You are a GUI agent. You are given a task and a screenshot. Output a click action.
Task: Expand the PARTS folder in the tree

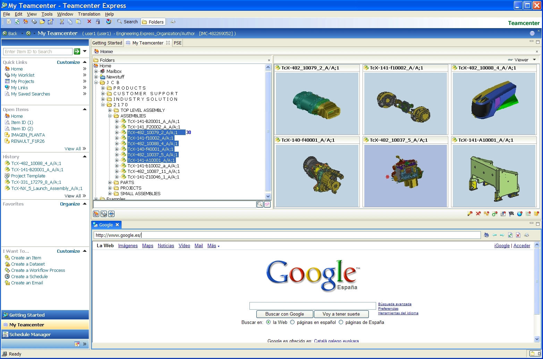(110, 182)
